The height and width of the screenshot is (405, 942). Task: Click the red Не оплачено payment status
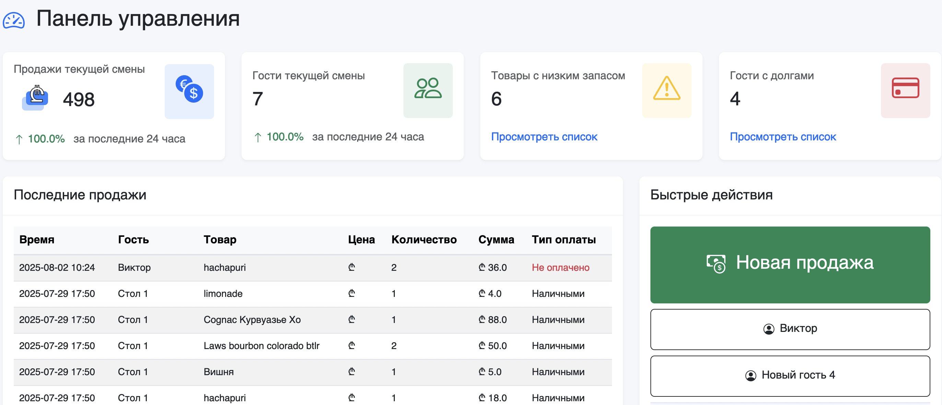[560, 267]
